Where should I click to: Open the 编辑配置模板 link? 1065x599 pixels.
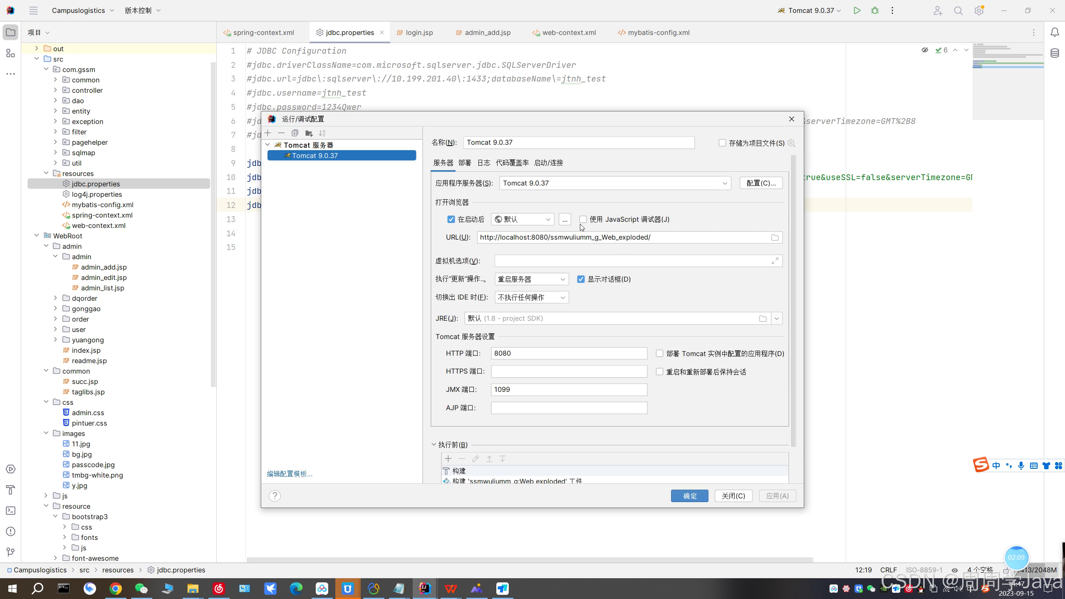[290, 474]
